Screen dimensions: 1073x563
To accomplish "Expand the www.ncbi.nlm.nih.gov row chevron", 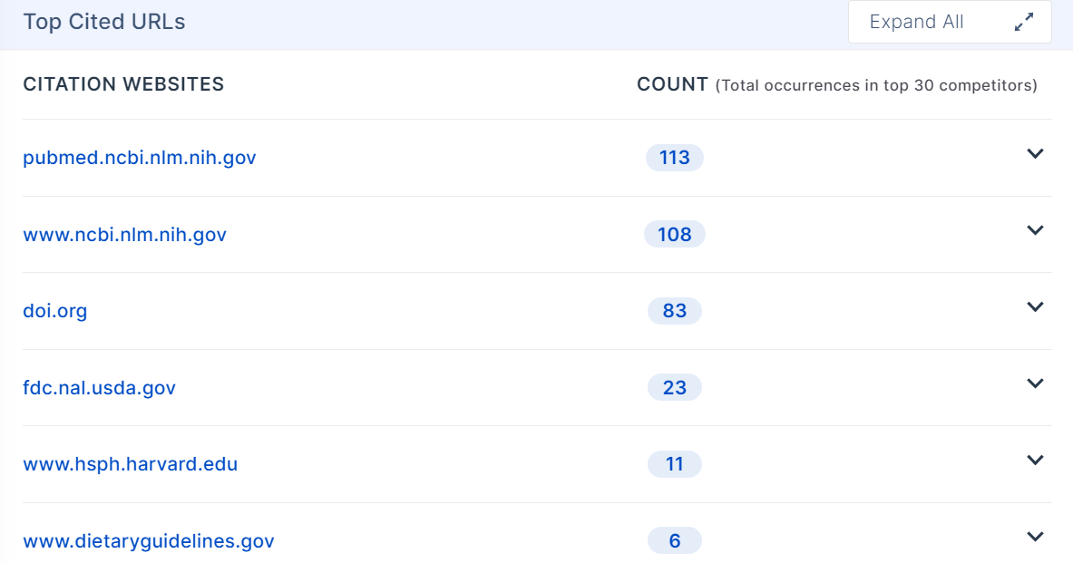I will coord(1035,230).
